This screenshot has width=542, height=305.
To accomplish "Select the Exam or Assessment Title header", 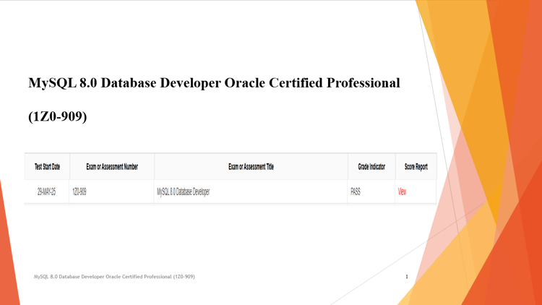I will coord(251,167).
